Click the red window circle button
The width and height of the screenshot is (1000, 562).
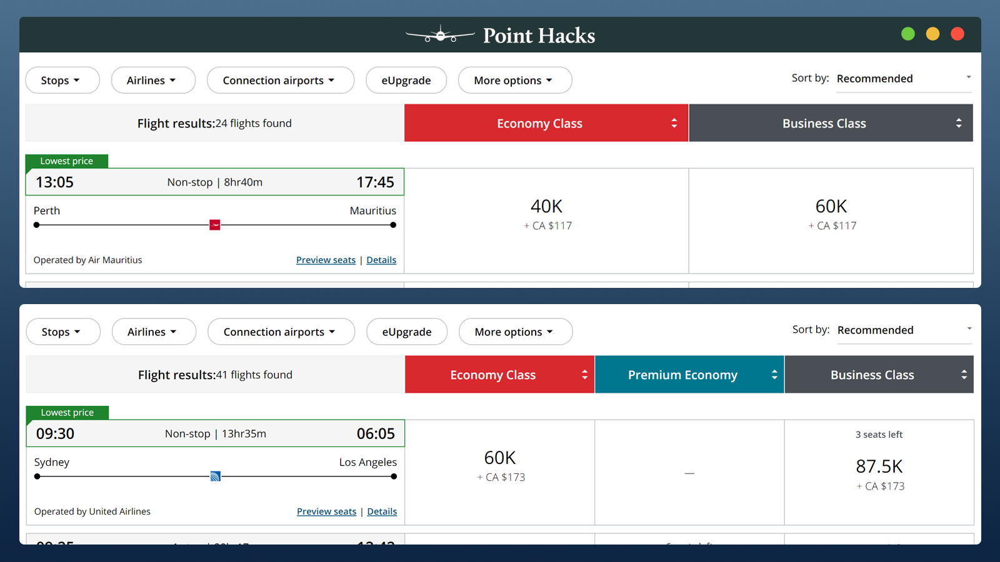(957, 34)
